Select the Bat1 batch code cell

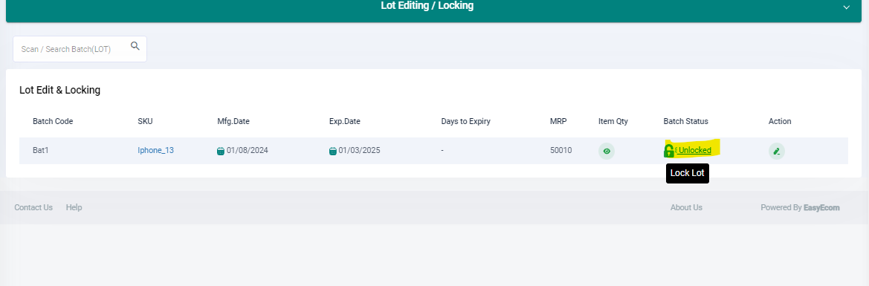click(40, 150)
